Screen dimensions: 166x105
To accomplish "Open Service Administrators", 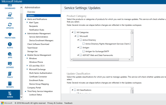I will pos(39,37).
